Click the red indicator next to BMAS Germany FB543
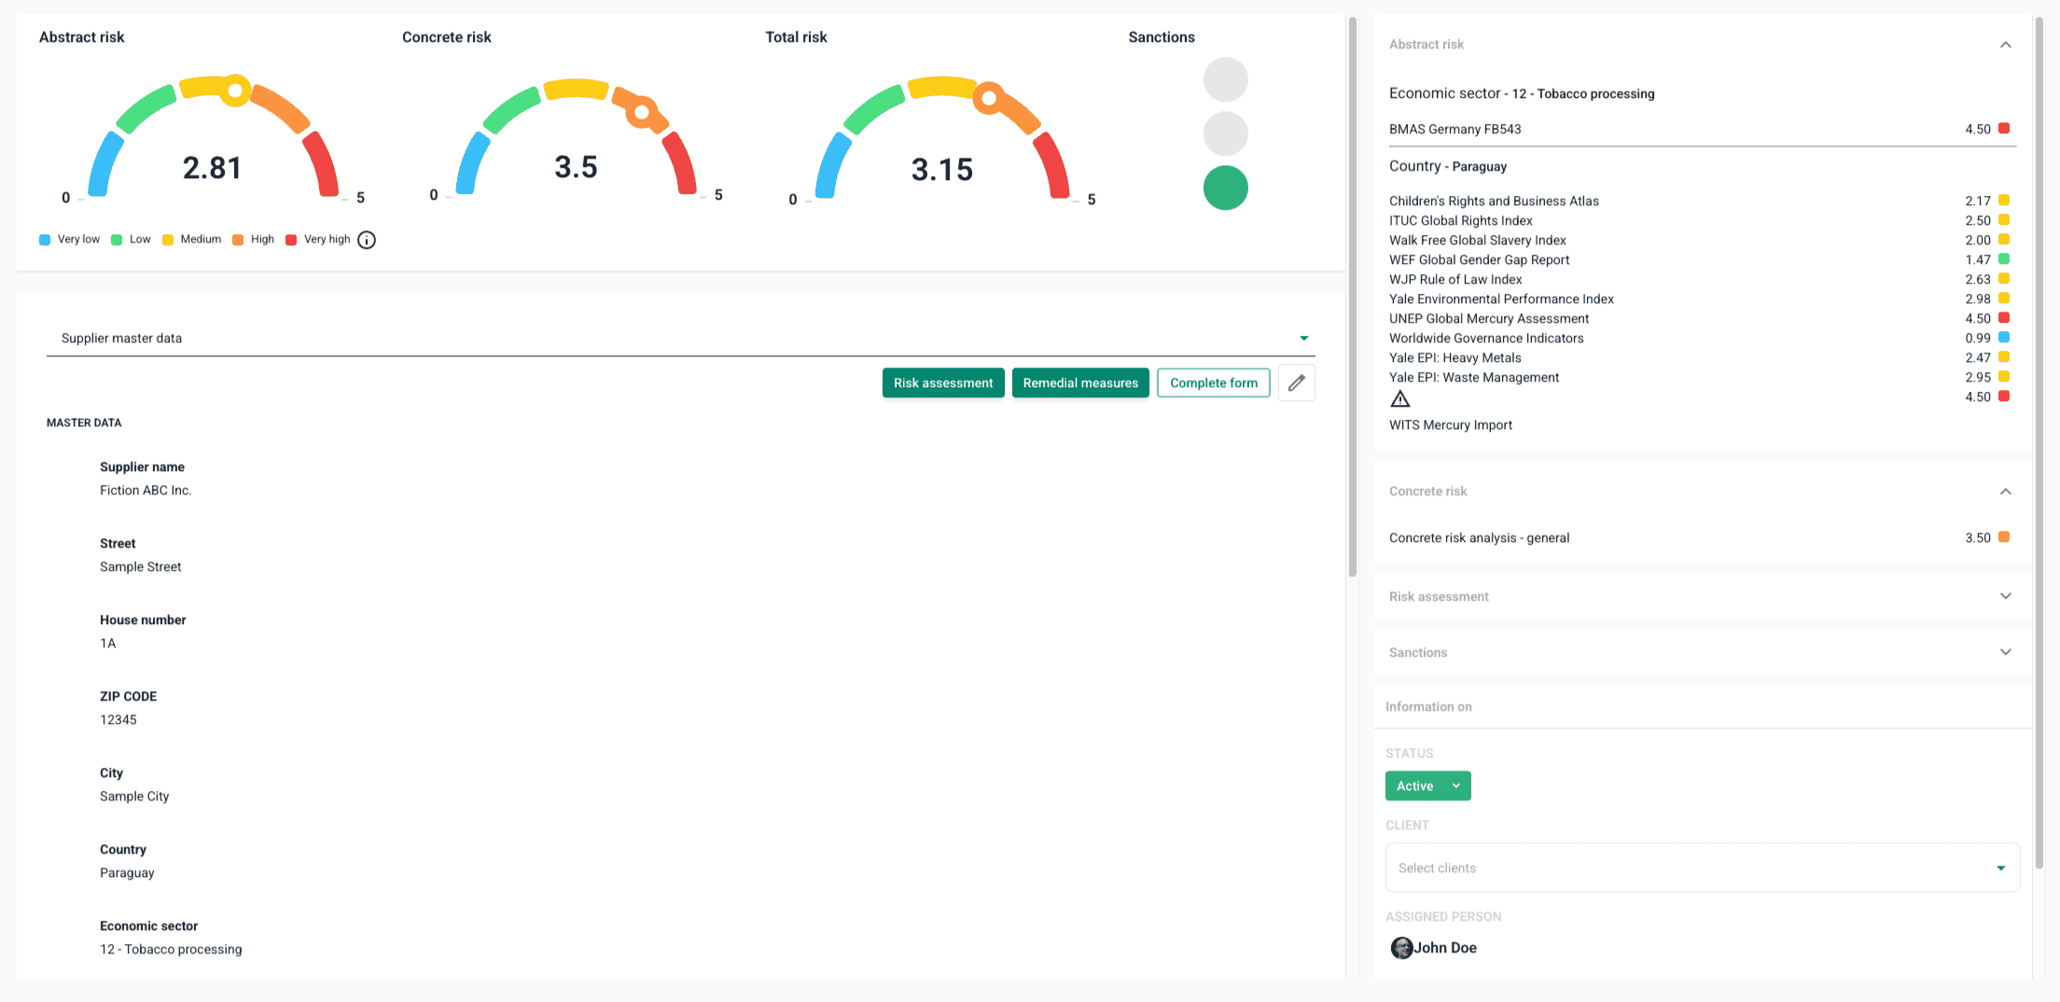Screen dimensions: 2060x1002 2003,129
